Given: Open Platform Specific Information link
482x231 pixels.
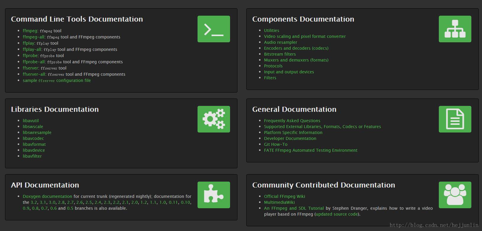Looking at the screenshot, I should (293, 133).
